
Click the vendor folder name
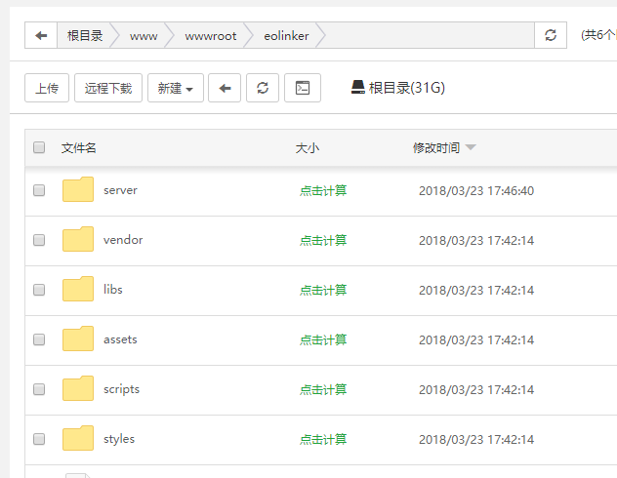(123, 240)
